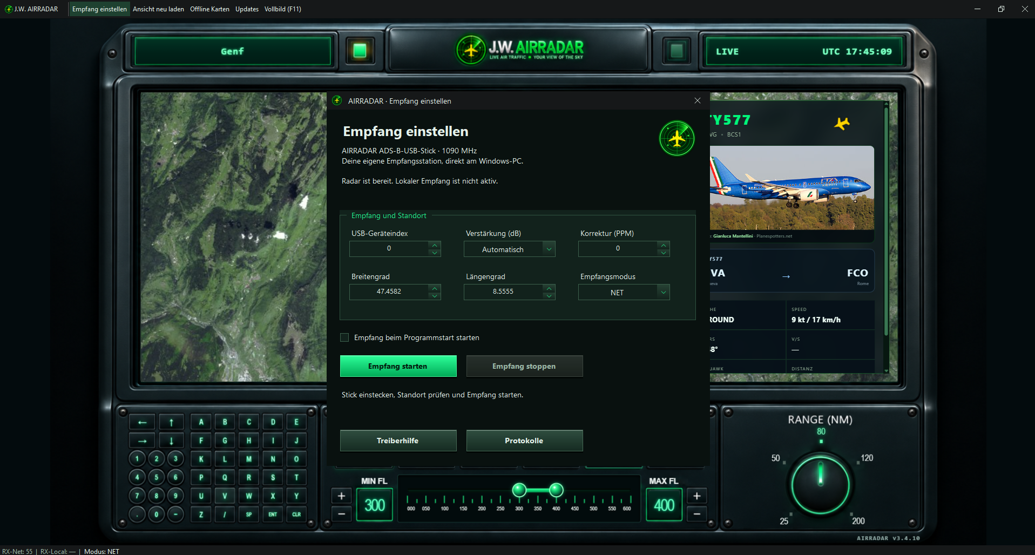Tap the ENT key on the keypad
Screen dimensions: 1035x555
[x=273, y=514]
